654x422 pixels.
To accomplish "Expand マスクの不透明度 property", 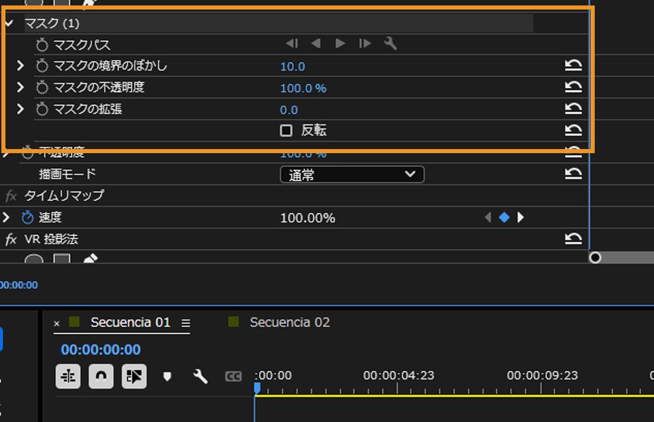I will pyautogui.click(x=20, y=87).
